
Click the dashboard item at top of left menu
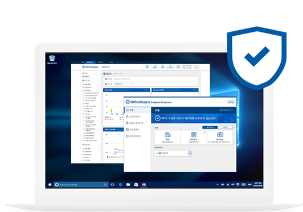(86, 77)
